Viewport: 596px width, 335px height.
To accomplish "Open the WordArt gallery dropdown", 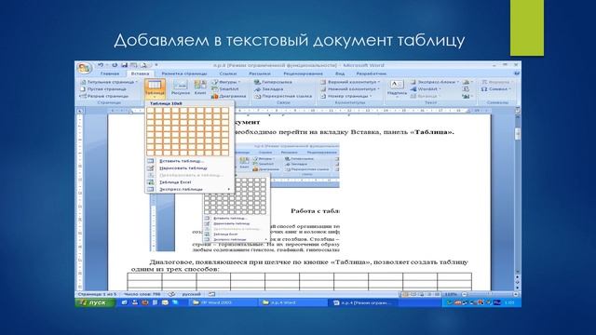I will [x=426, y=89].
